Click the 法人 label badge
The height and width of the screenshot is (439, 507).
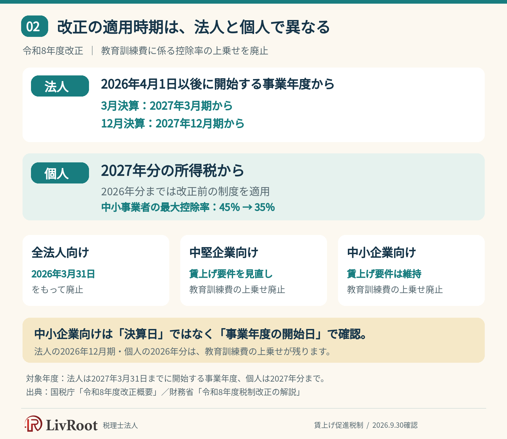(x=60, y=86)
